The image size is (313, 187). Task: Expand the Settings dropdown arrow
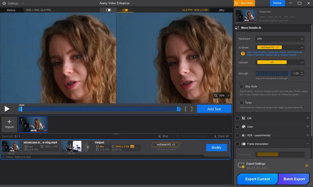[23, 4]
